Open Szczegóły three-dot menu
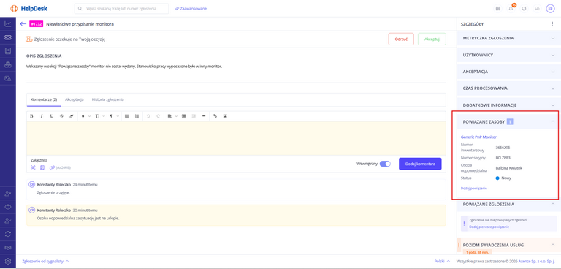 coord(552,24)
